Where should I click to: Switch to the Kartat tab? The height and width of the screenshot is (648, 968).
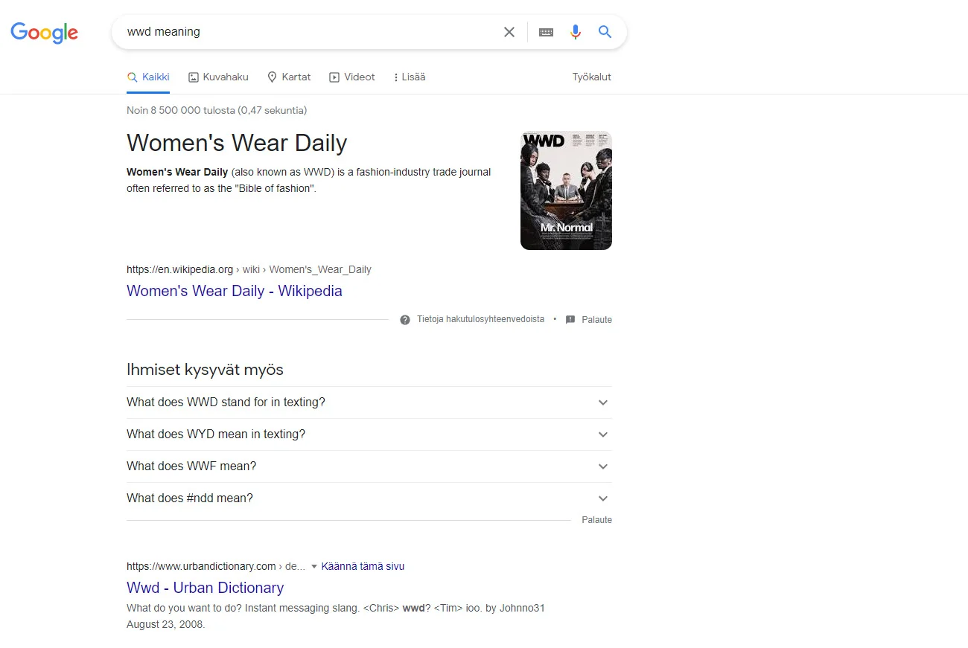tap(289, 77)
